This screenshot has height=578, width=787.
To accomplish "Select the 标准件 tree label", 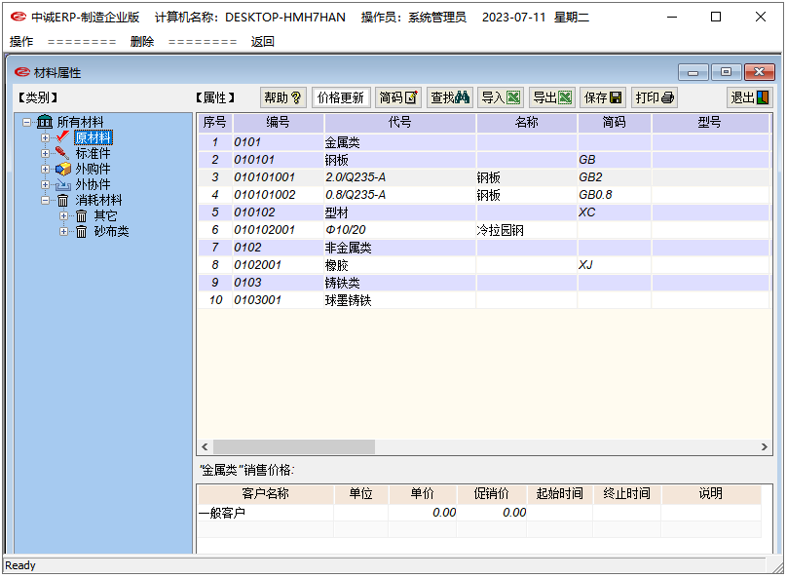I will coord(93,153).
